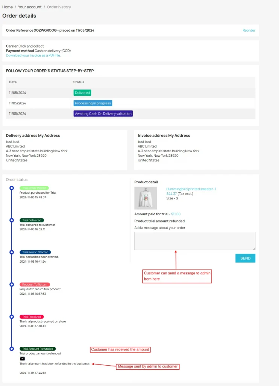Click the Processing in progress status badge

[x=93, y=103]
